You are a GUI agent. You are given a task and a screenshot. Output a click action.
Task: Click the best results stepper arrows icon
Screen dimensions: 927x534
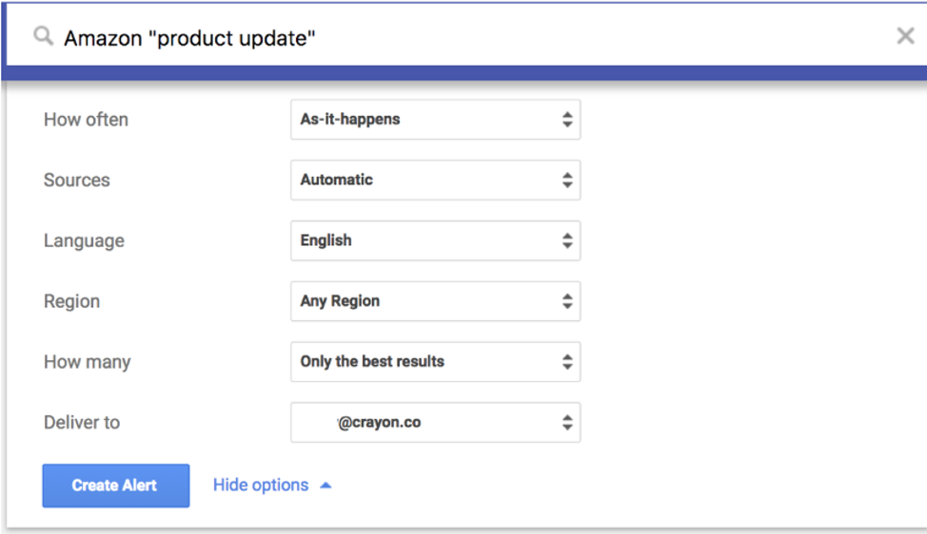[567, 362]
